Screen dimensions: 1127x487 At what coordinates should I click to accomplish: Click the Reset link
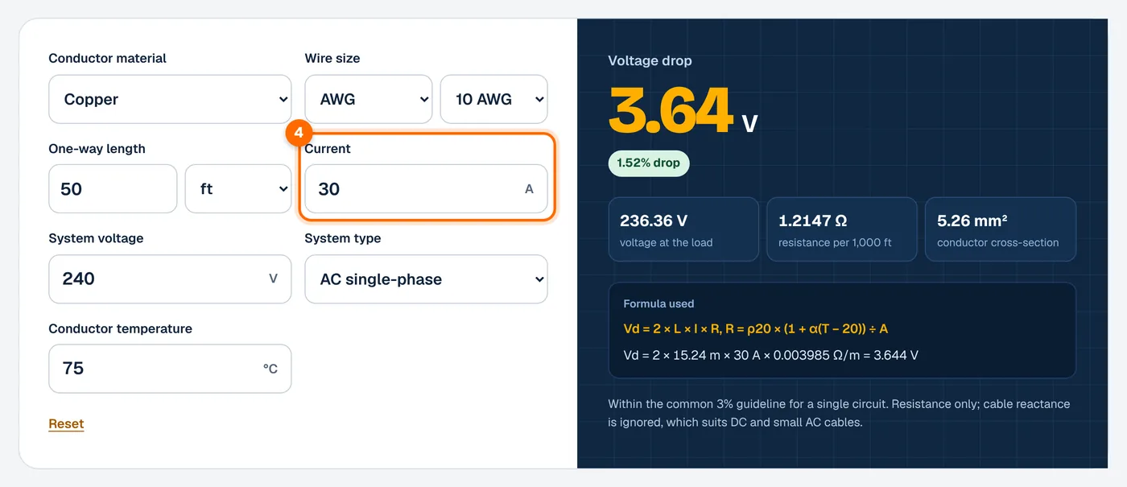[x=66, y=423]
